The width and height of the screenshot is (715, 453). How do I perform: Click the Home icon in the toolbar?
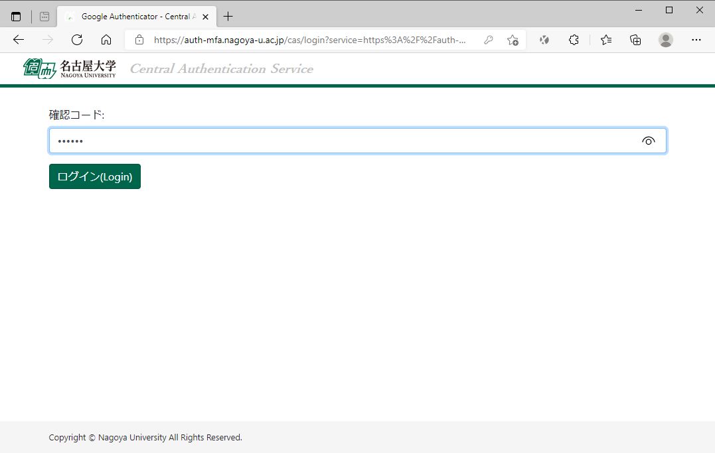(x=106, y=40)
